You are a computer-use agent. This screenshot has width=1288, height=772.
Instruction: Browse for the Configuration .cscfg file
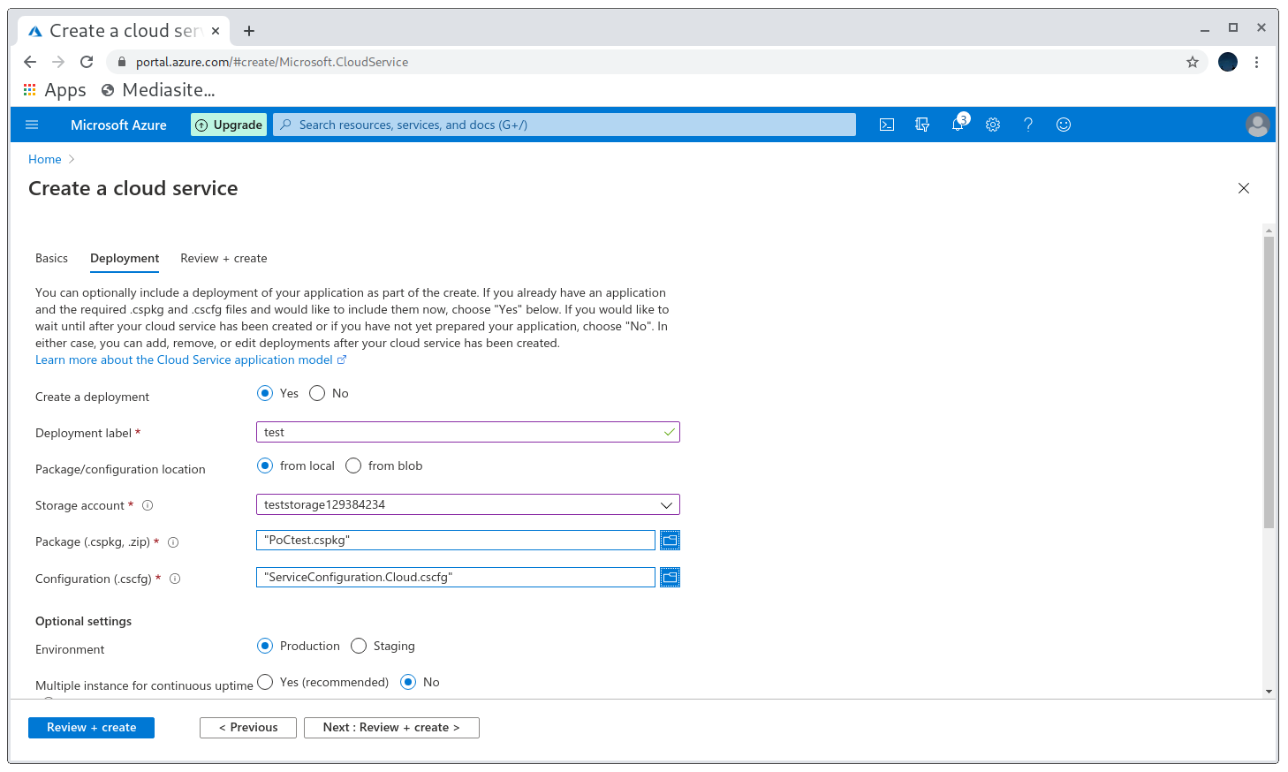pos(671,577)
